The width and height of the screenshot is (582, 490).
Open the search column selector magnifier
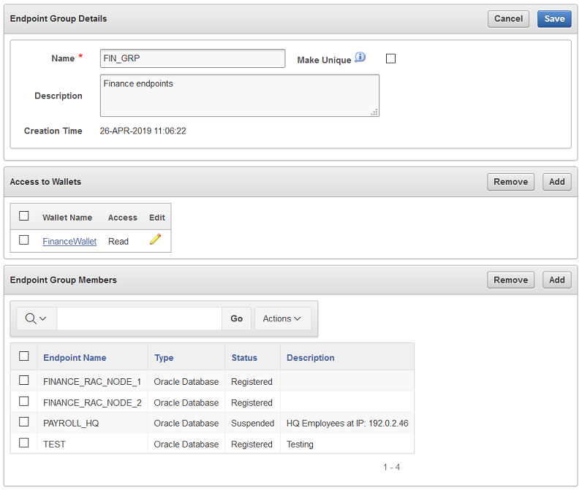(x=36, y=318)
